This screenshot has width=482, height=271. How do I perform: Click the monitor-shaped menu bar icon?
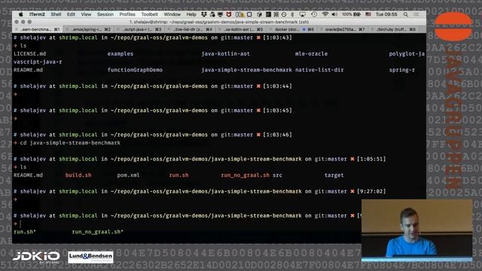click(x=220, y=14)
